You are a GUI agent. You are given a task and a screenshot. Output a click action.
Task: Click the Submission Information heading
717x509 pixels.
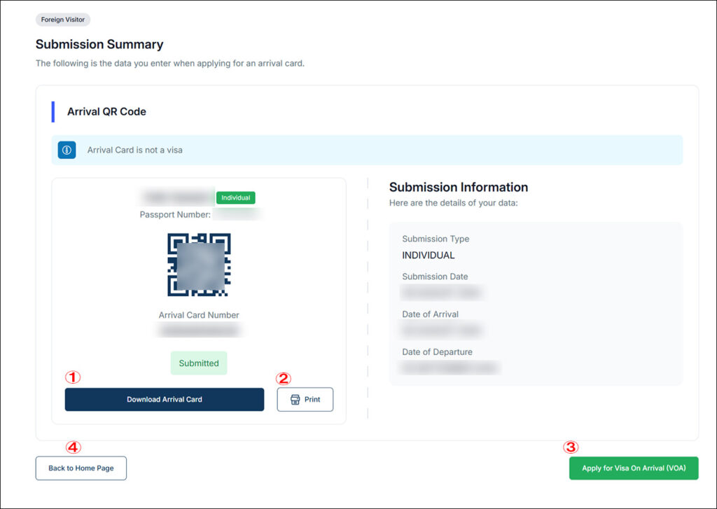pyautogui.click(x=458, y=187)
